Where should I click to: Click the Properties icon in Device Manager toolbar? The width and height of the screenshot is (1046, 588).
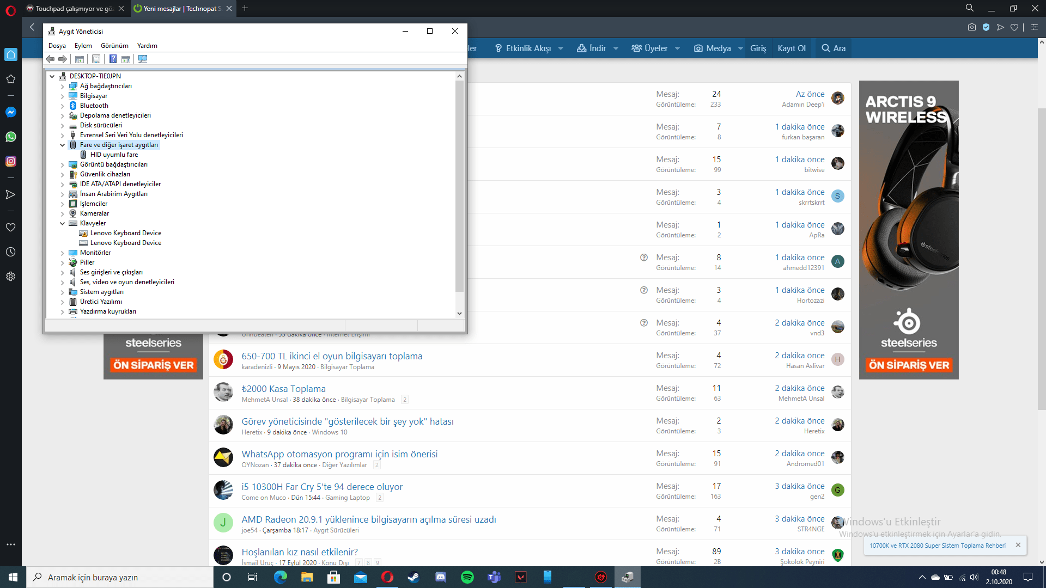point(96,59)
